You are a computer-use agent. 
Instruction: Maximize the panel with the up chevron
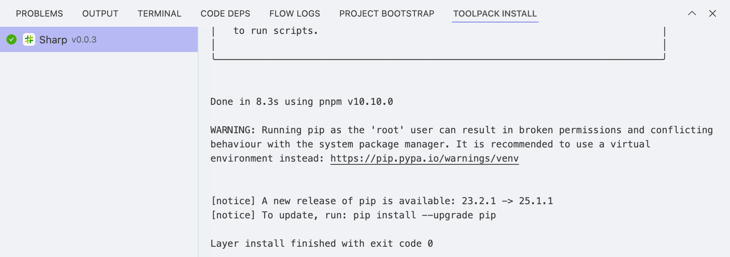[x=692, y=13]
